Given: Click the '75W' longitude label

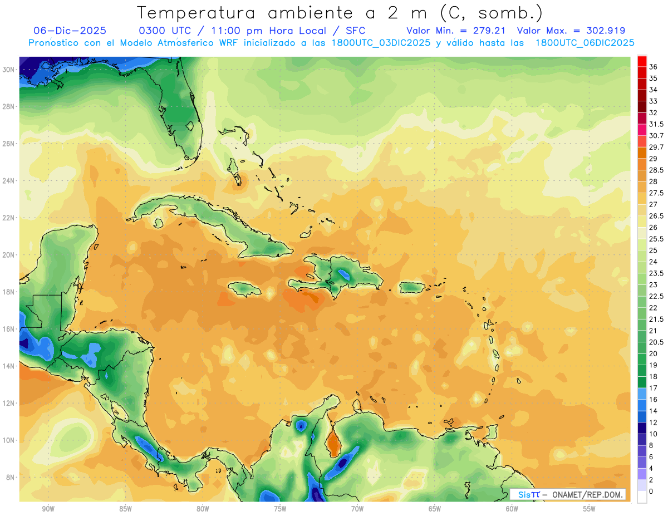Looking at the screenshot, I should (280, 509).
